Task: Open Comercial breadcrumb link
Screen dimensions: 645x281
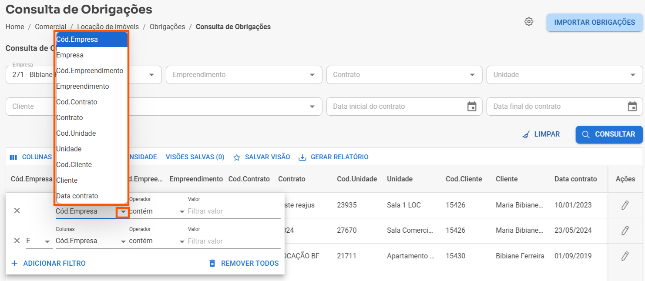Action: point(50,27)
